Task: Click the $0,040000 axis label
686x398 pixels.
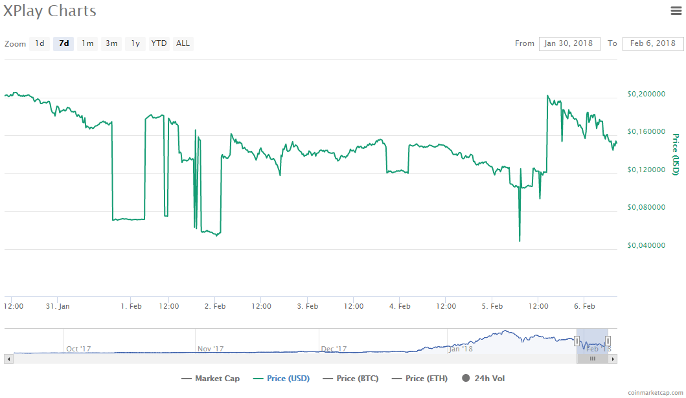Action: (646, 245)
